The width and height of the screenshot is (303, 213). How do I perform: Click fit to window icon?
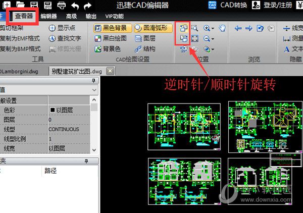[194, 39]
